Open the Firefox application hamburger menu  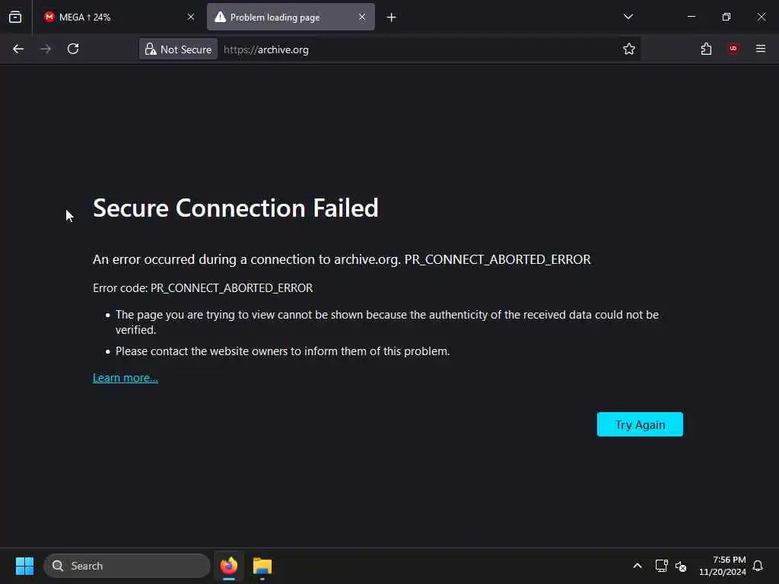(761, 49)
